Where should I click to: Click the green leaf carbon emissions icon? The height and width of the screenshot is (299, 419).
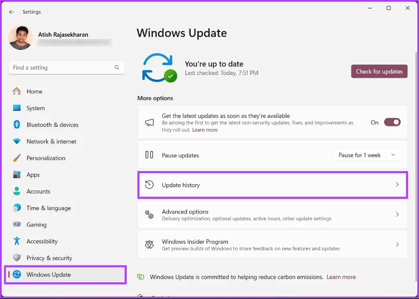(x=140, y=277)
